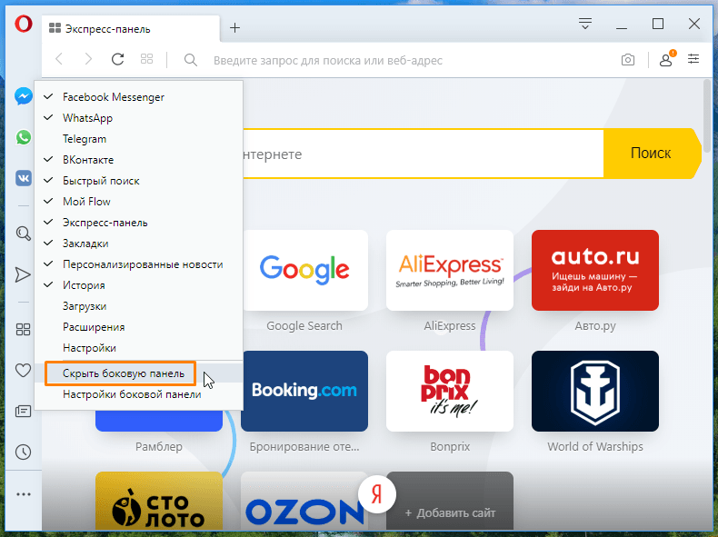This screenshot has width=718, height=537.
Task: Open Настройки боковой панели
Action: [x=138, y=394]
